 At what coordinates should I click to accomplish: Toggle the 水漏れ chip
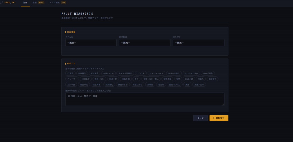[201, 79]
